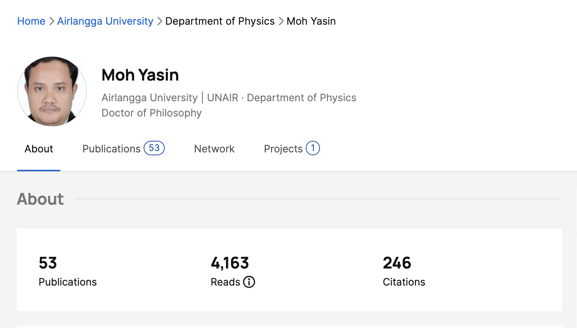Click the 4,163 Reads statistic
Viewport: 577px width, 328px height.
(x=233, y=271)
